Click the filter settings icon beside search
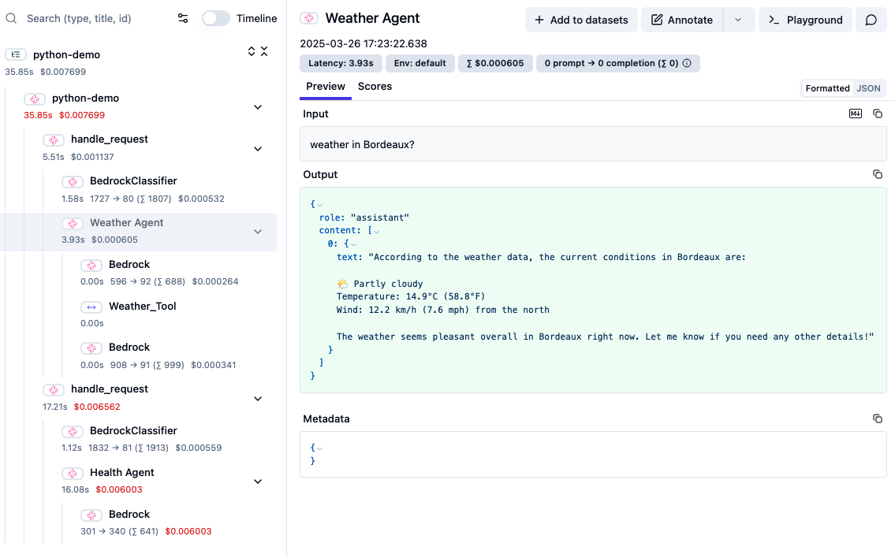 (x=183, y=18)
